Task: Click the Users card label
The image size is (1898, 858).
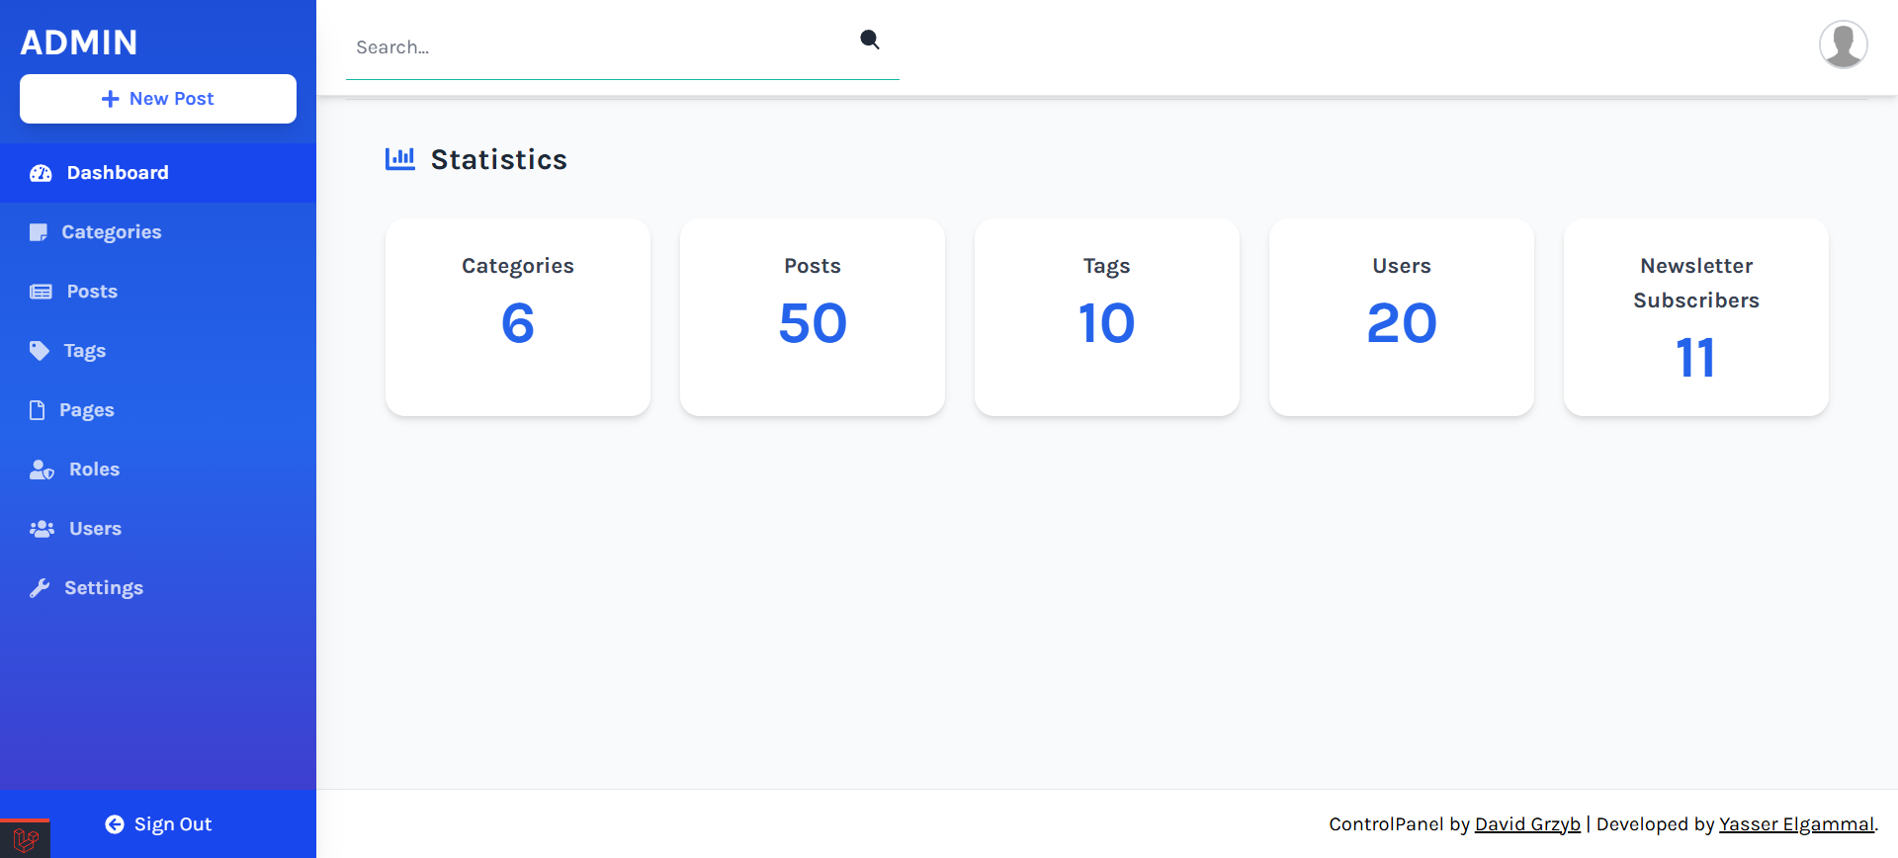Action: tap(1402, 266)
